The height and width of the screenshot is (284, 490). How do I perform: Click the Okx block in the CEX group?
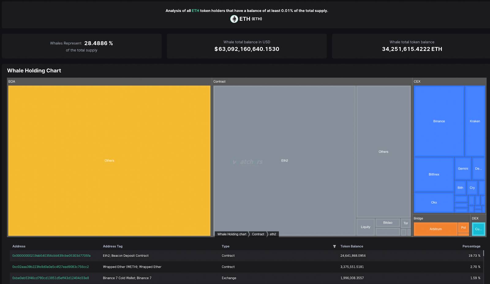click(434, 202)
